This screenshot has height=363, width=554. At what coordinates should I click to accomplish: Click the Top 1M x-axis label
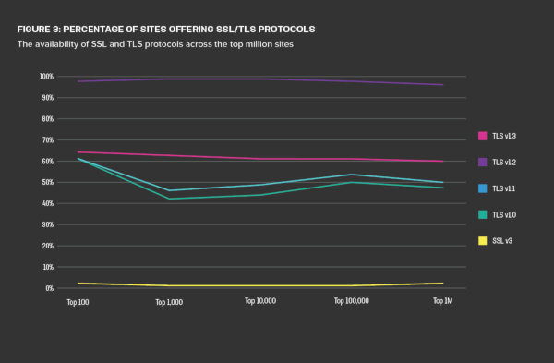(x=442, y=301)
